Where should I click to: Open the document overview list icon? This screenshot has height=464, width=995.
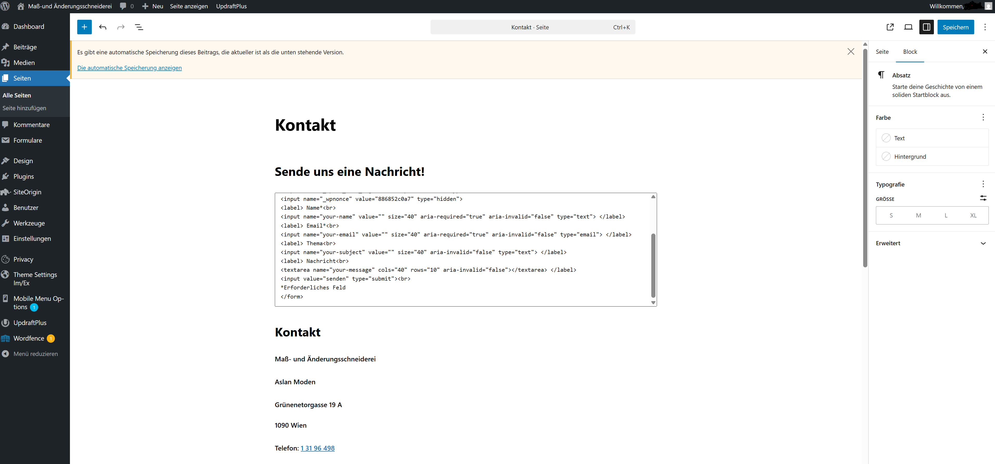pyautogui.click(x=139, y=27)
